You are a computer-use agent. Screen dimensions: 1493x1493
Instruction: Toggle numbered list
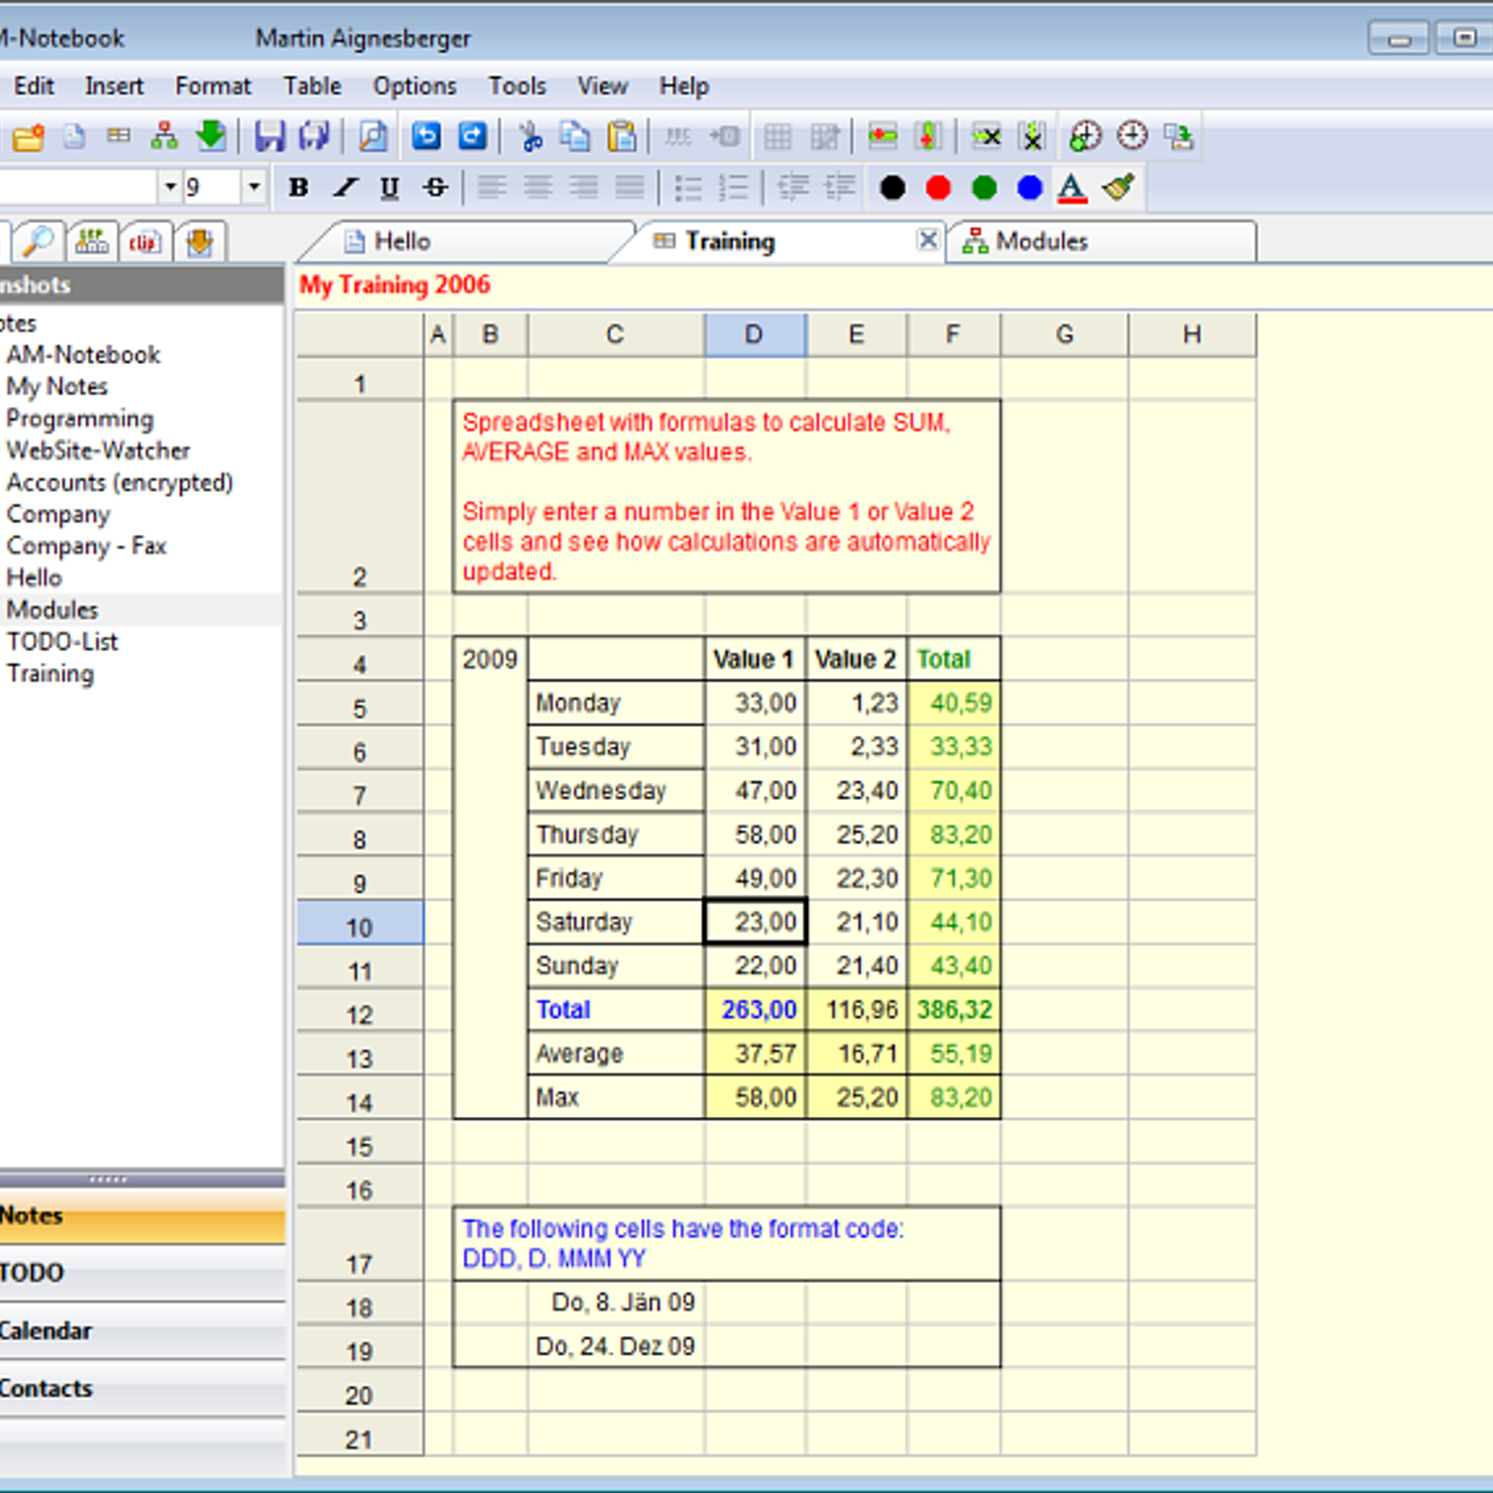point(734,188)
